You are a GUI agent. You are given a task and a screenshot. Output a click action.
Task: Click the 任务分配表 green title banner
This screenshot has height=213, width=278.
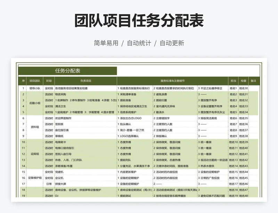tap(67, 71)
